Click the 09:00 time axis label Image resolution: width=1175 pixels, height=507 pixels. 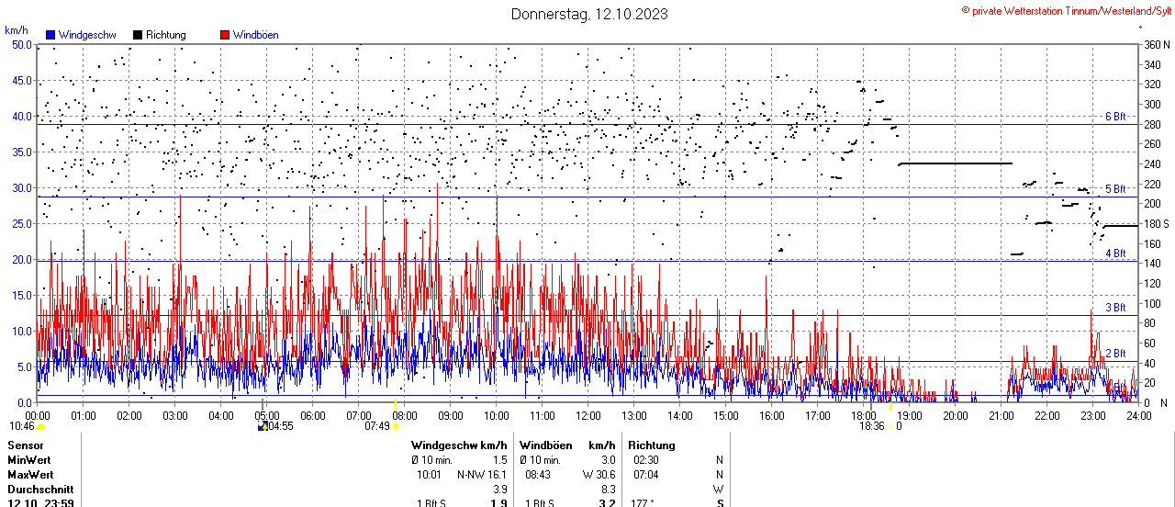coord(451,415)
